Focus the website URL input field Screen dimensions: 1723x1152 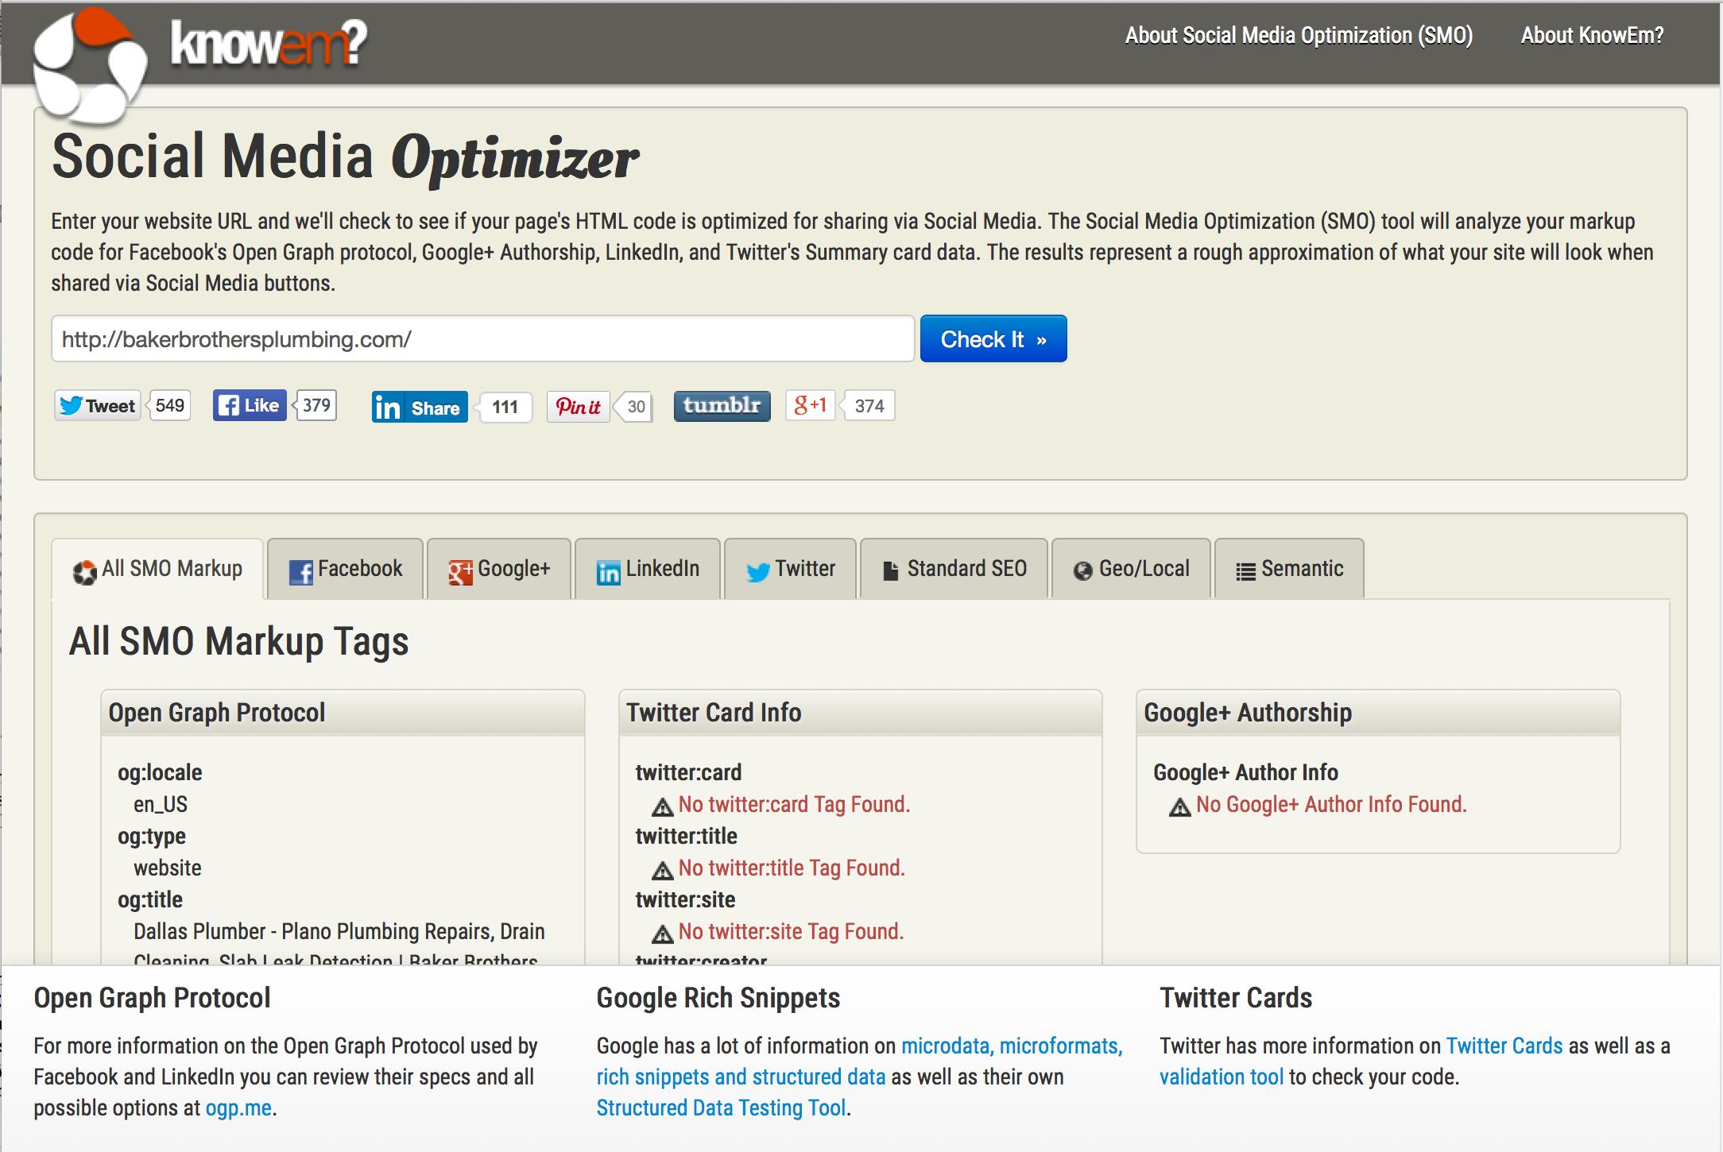pos(483,339)
